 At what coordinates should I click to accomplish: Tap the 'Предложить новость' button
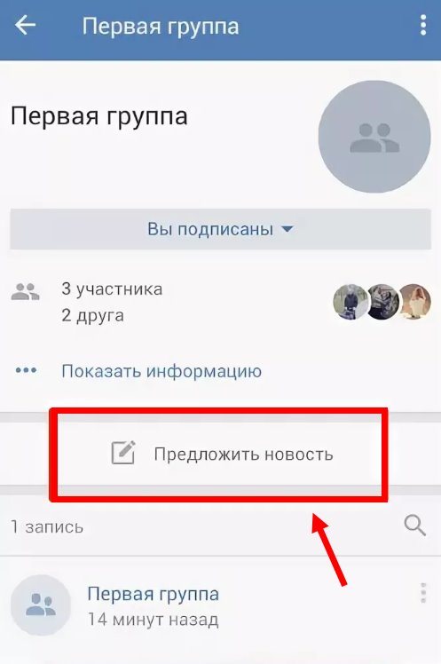point(220,454)
